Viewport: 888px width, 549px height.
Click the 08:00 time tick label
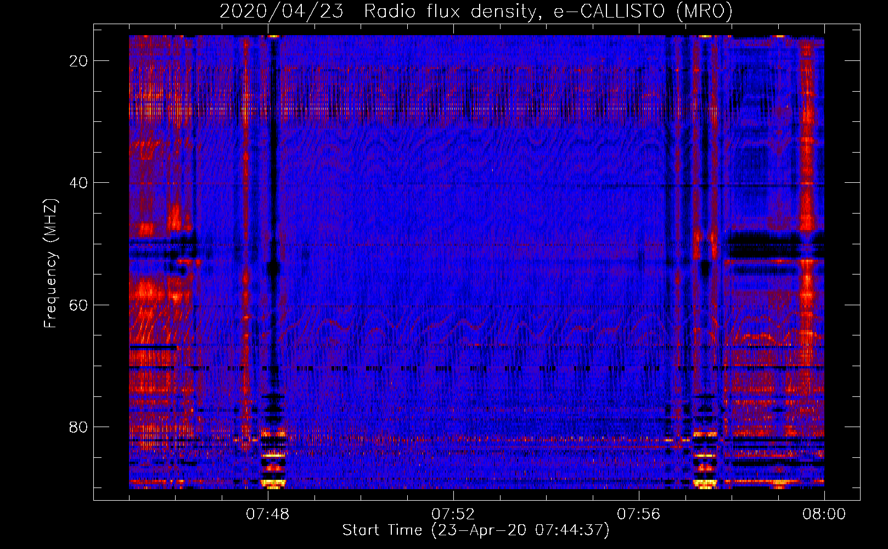click(x=824, y=514)
